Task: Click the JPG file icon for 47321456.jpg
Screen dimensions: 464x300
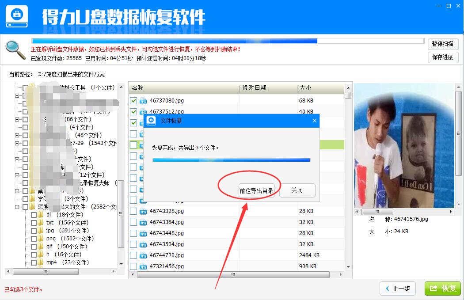Action: click(143, 266)
